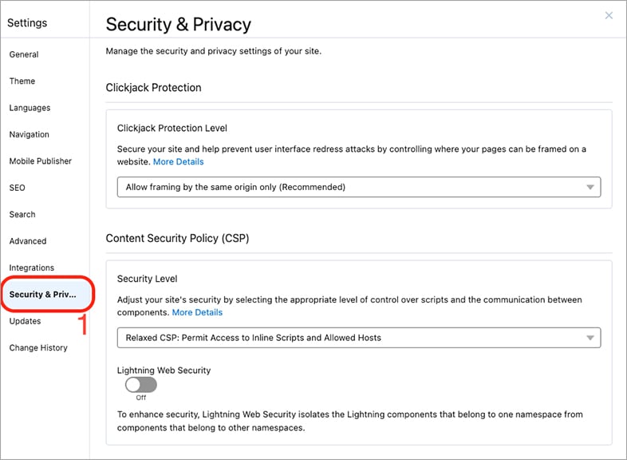
Task: Click the Security Level dropdown arrow
Action: (590, 338)
